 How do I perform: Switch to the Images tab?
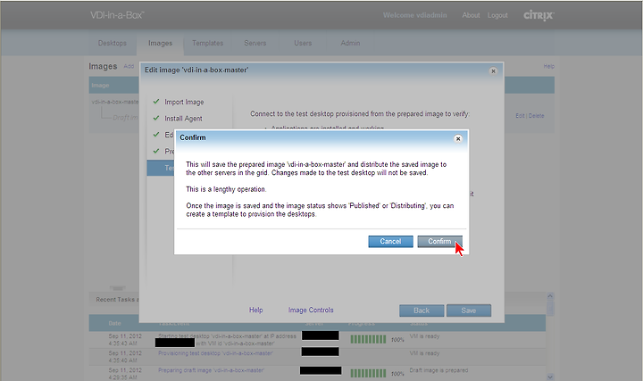(x=161, y=43)
